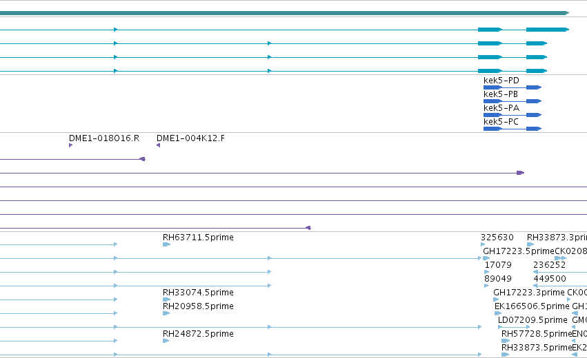Select the feature glyph below RH24872.5prime
587x358 pixels.
(166, 341)
